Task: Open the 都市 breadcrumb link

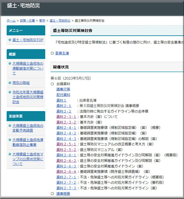Action: pos(42,21)
